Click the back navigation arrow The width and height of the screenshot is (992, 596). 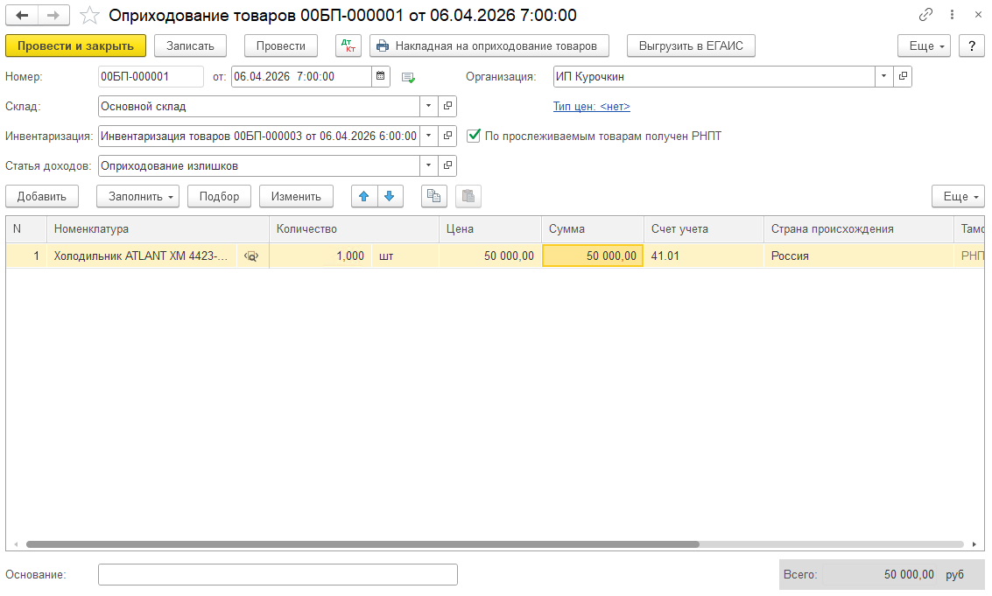coord(22,16)
